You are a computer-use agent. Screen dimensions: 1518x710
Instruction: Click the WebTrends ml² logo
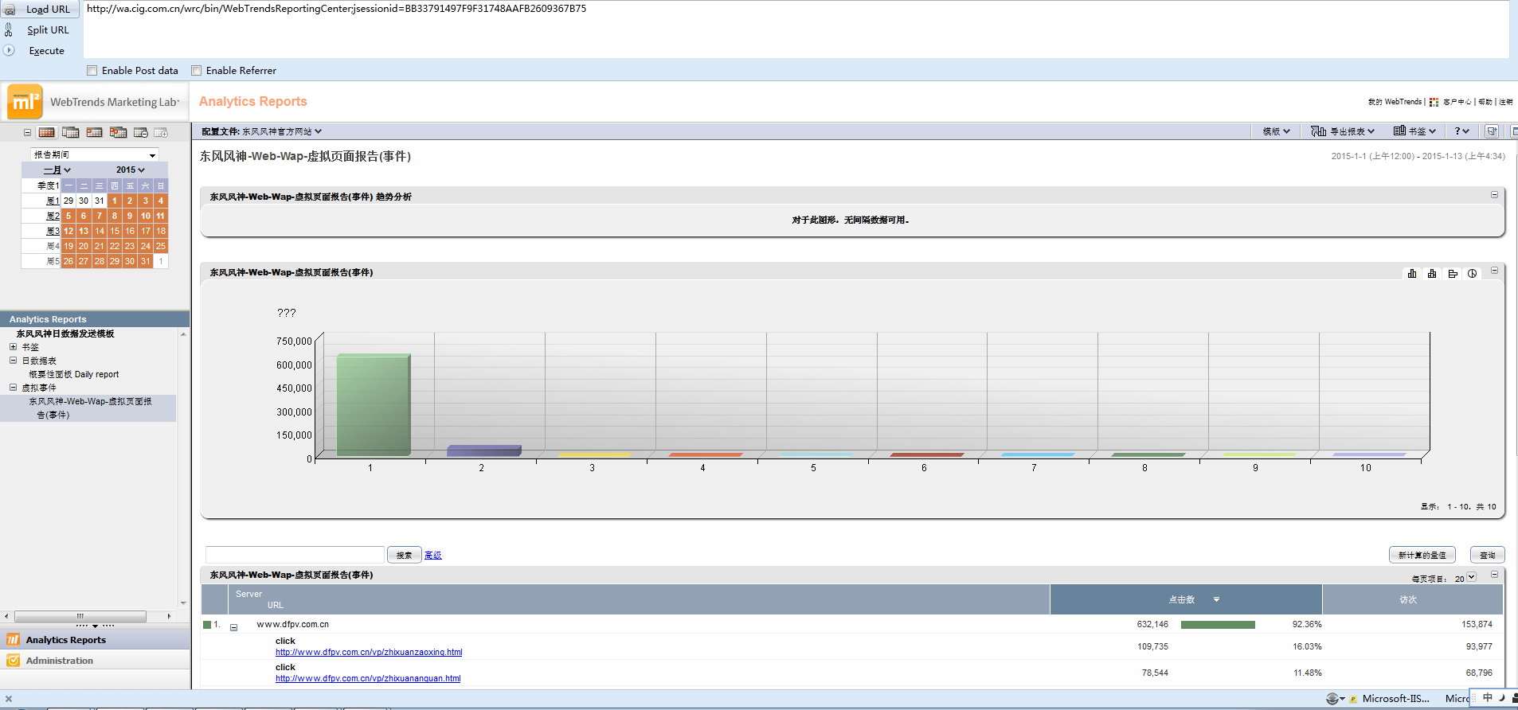(x=24, y=102)
